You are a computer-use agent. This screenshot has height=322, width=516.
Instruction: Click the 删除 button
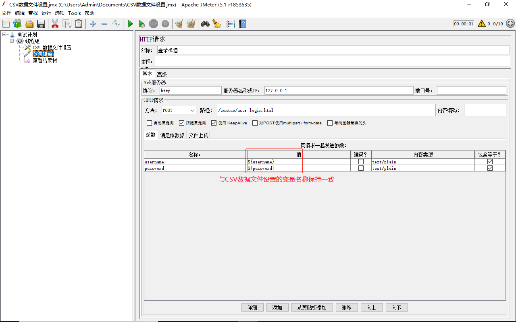tap(347, 308)
